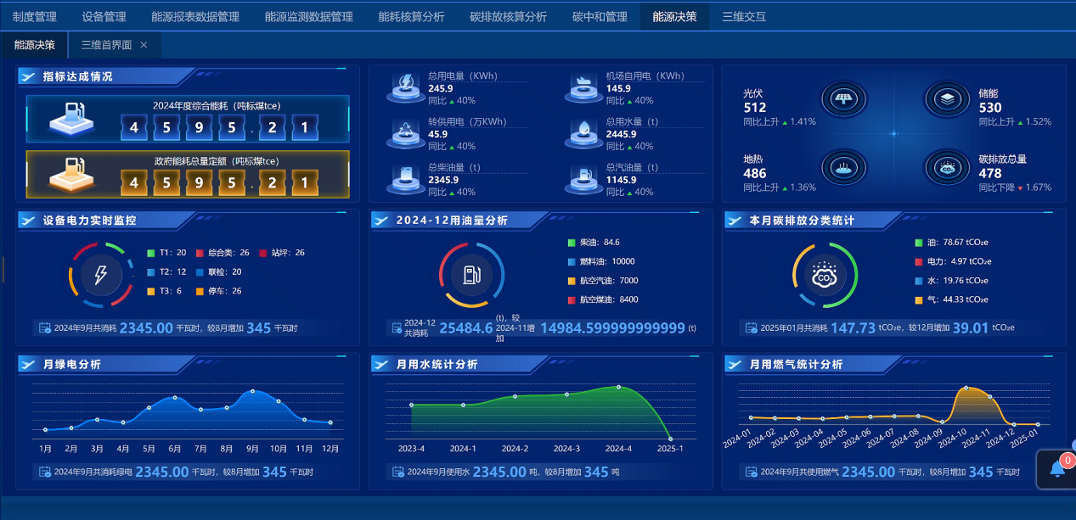Toggle the T1 legend in power monitor

166,253
